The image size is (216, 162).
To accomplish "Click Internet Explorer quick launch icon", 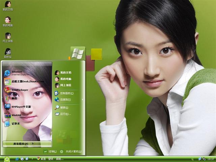I will pyautogui.click(x=17, y=159).
